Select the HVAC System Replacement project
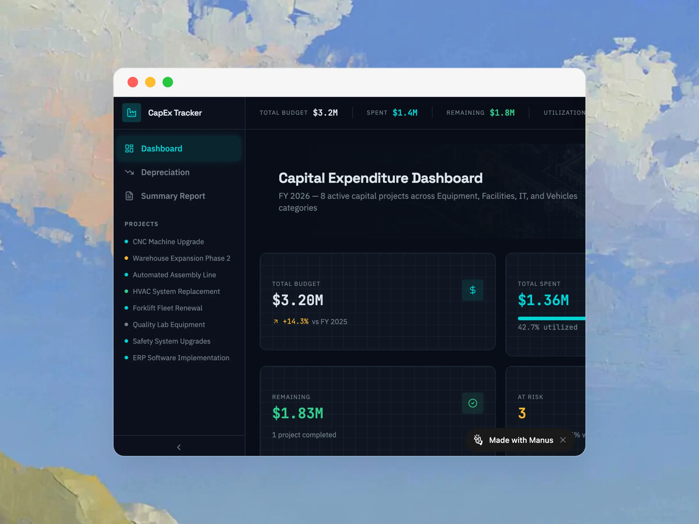The height and width of the screenshot is (524, 699). point(176,291)
